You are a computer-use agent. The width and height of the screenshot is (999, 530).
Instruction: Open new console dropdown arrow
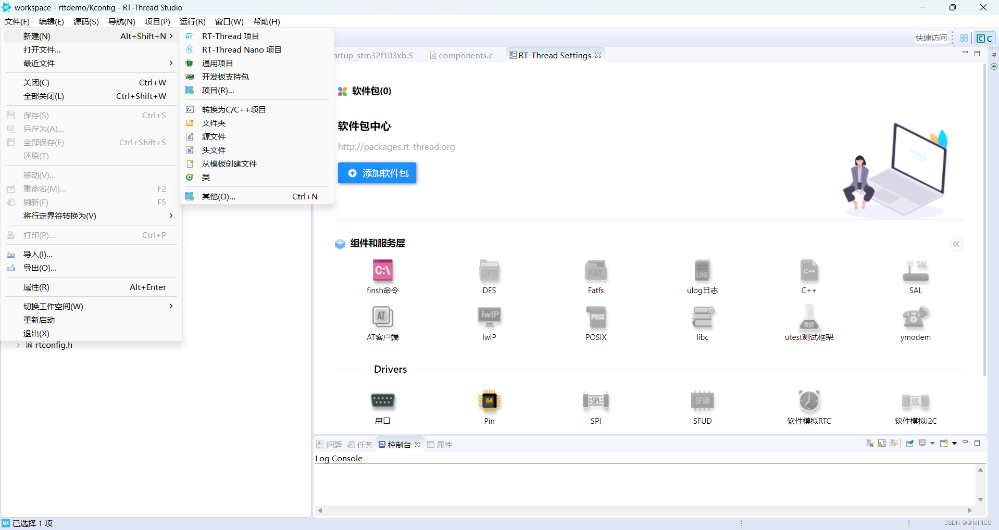pyautogui.click(x=954, y=444)
